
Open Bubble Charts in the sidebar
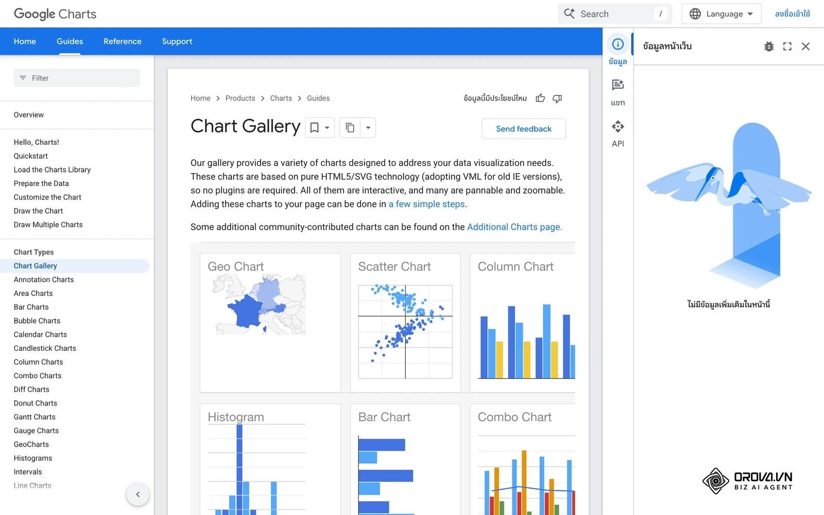37,321
